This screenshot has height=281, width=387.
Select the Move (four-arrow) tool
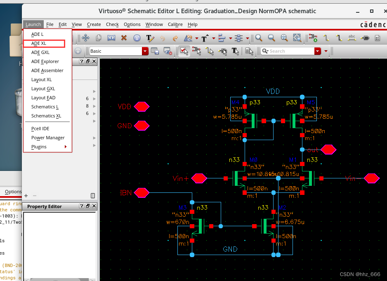(x=86, y=38)
